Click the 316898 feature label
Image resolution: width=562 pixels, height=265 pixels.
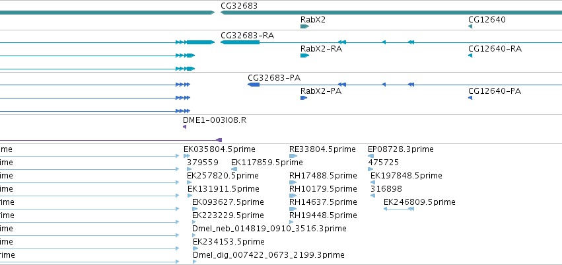click(386, 189)
